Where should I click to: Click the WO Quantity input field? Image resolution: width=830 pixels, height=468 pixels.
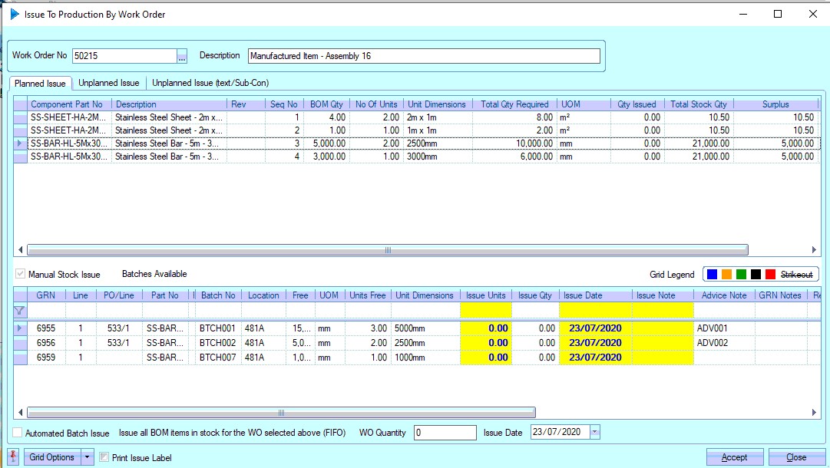445,433
